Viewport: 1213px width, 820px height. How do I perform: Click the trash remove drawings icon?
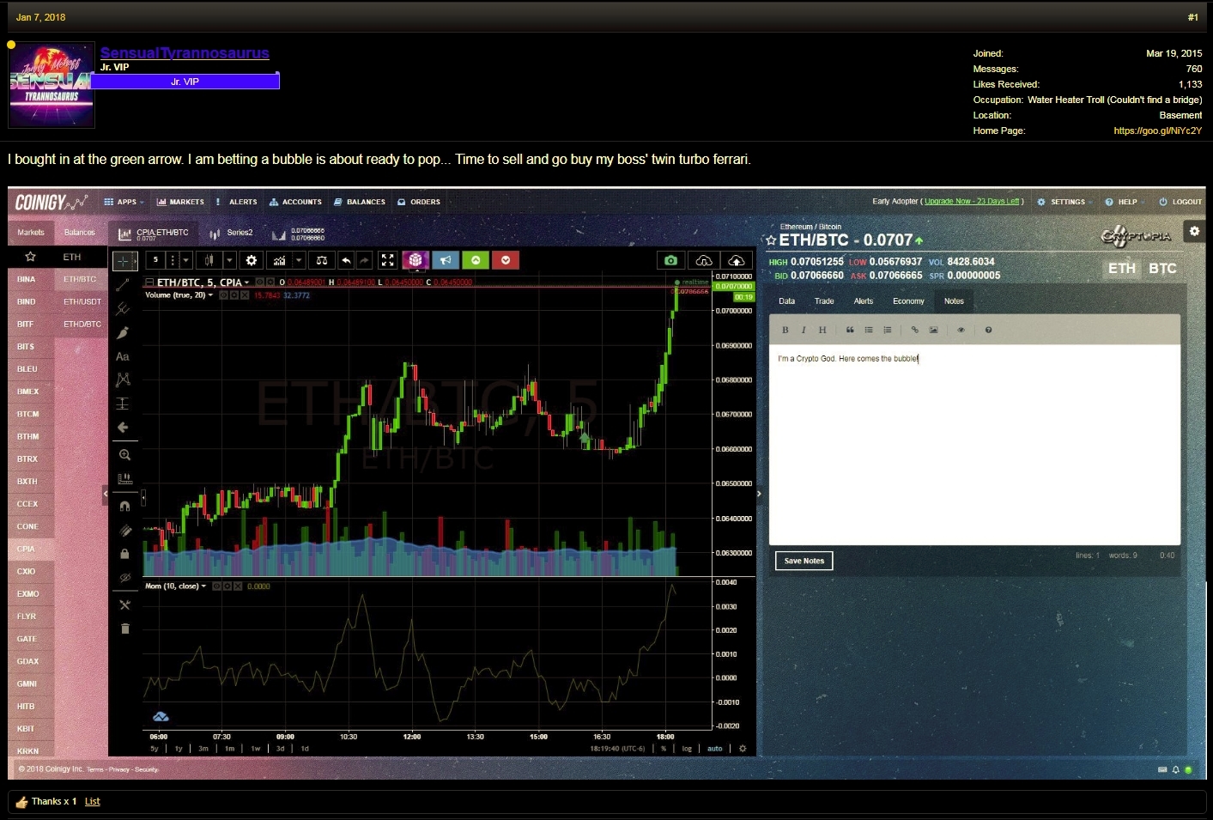tap(124, 629)
